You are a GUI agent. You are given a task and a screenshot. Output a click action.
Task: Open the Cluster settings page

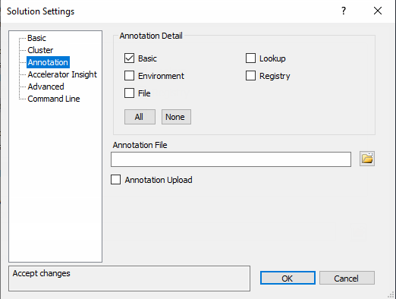(x=40, y=50)
